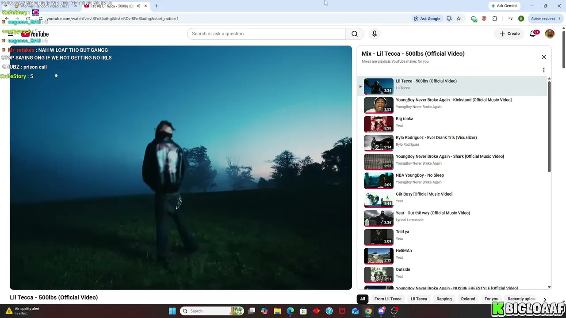Click the YouTube search magnifier button
566x318 pixels.
(354, 34)
